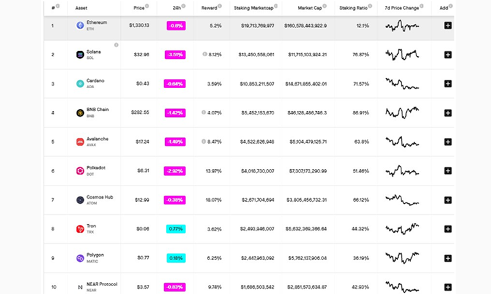Viewport: 491px width, 294px height.
Task: Sort table by Market Cap header
Action: pos(310,8)
